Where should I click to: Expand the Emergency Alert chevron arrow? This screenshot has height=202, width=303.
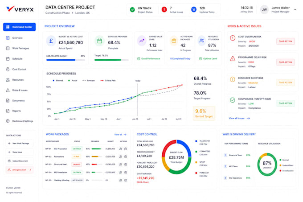point(31,170)
